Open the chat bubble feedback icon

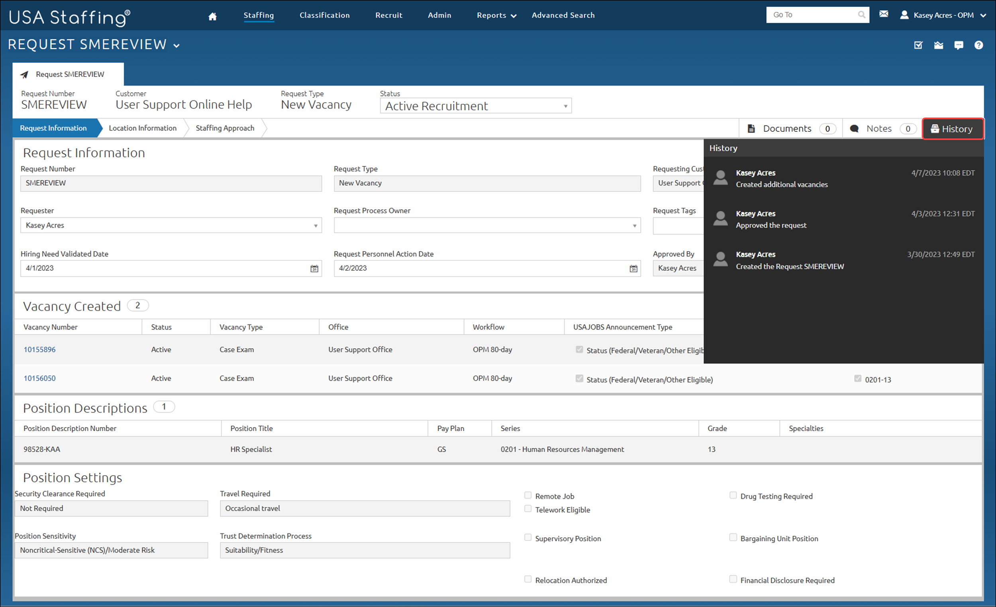pos(959,45)
